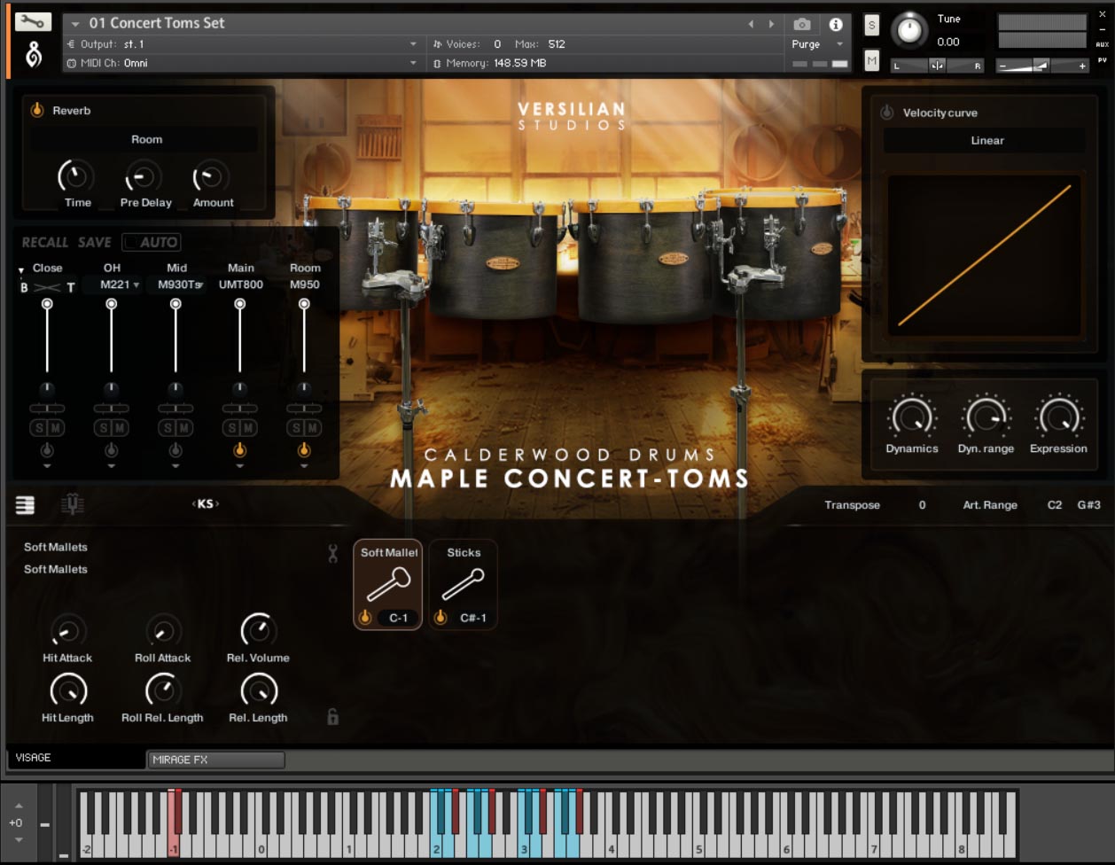The height and width of the screenshot is (865, 1115).
Task: Go to next instrument arrow
Action: tap(771, 24)
